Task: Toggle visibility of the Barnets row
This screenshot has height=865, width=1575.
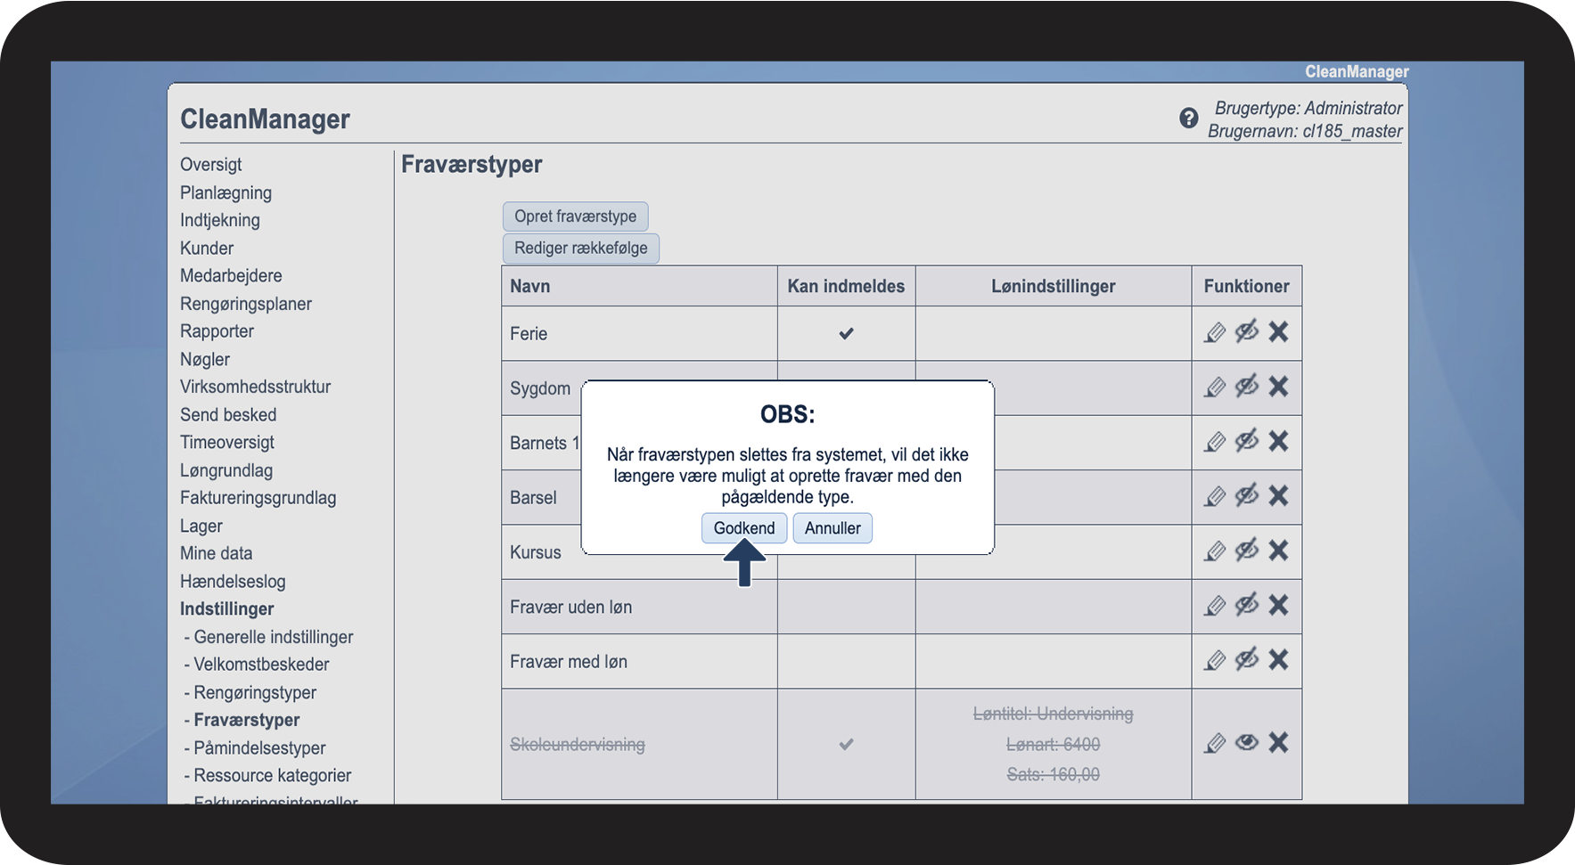Action: point(1247,441)
